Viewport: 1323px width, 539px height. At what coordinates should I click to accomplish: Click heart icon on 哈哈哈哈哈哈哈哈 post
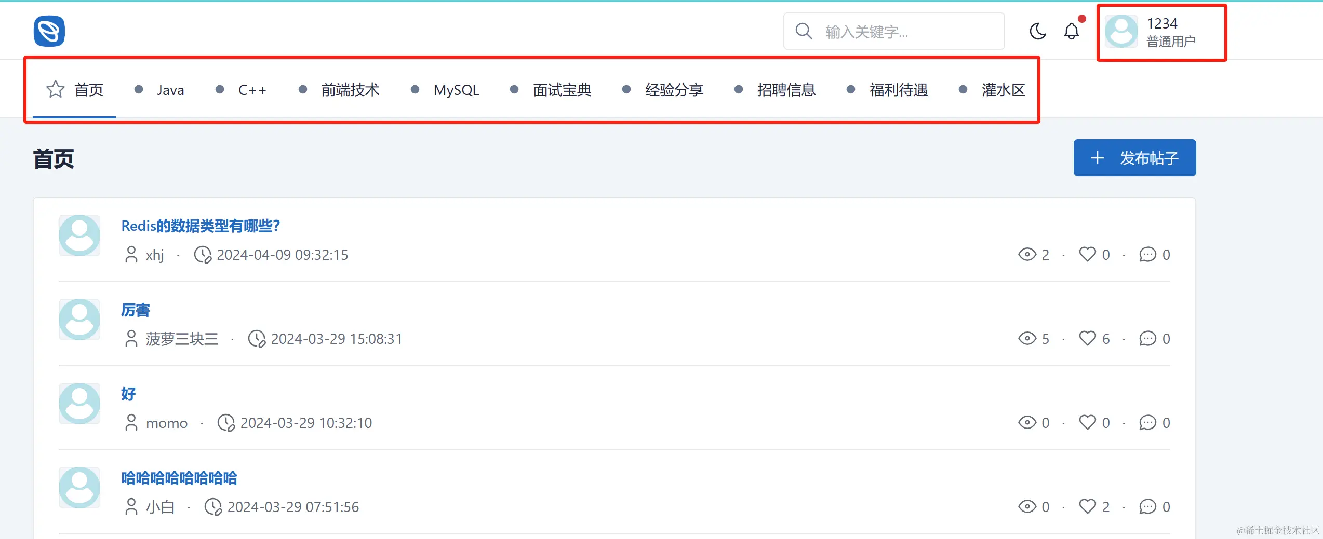pos(1087,506)
